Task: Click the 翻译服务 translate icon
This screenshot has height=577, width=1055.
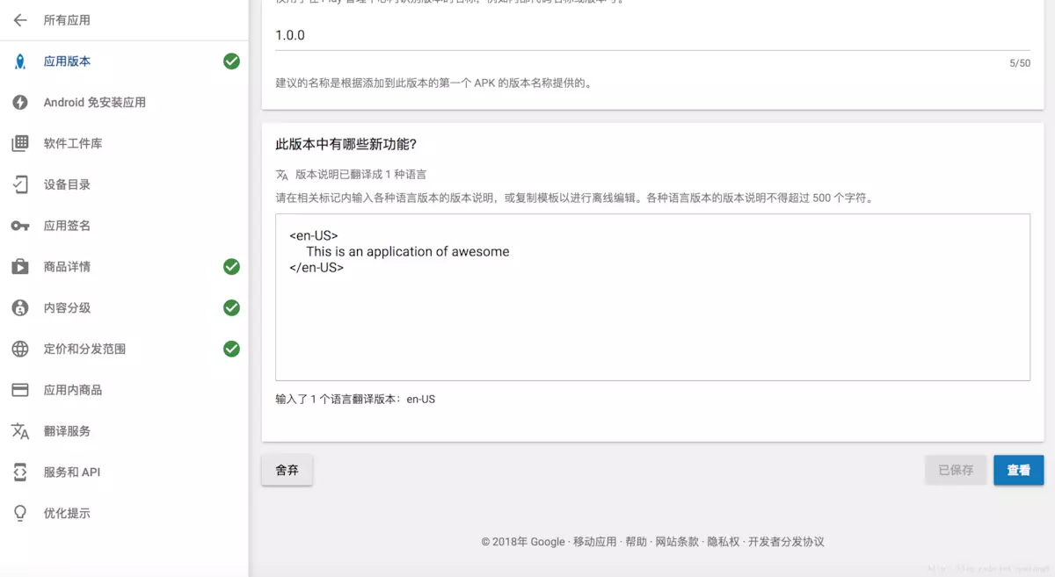Action: tap(21, 430)
